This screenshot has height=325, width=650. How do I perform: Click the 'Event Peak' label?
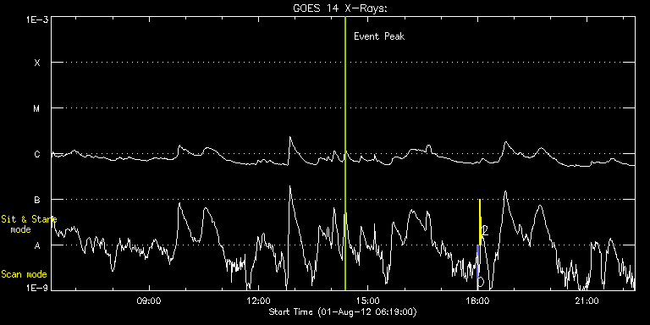click(x=379, y=36)
